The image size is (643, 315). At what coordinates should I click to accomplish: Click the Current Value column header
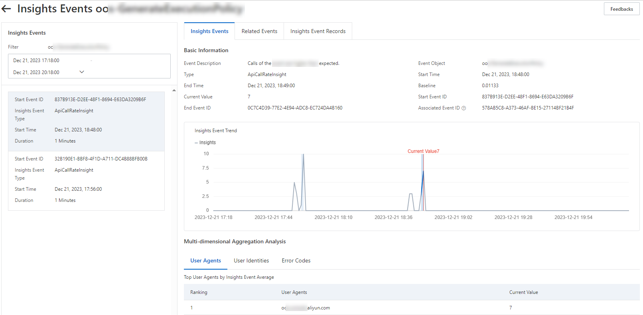523,292
